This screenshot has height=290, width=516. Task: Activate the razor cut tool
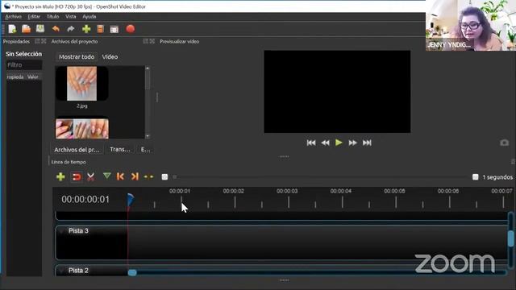click(90, 177)
